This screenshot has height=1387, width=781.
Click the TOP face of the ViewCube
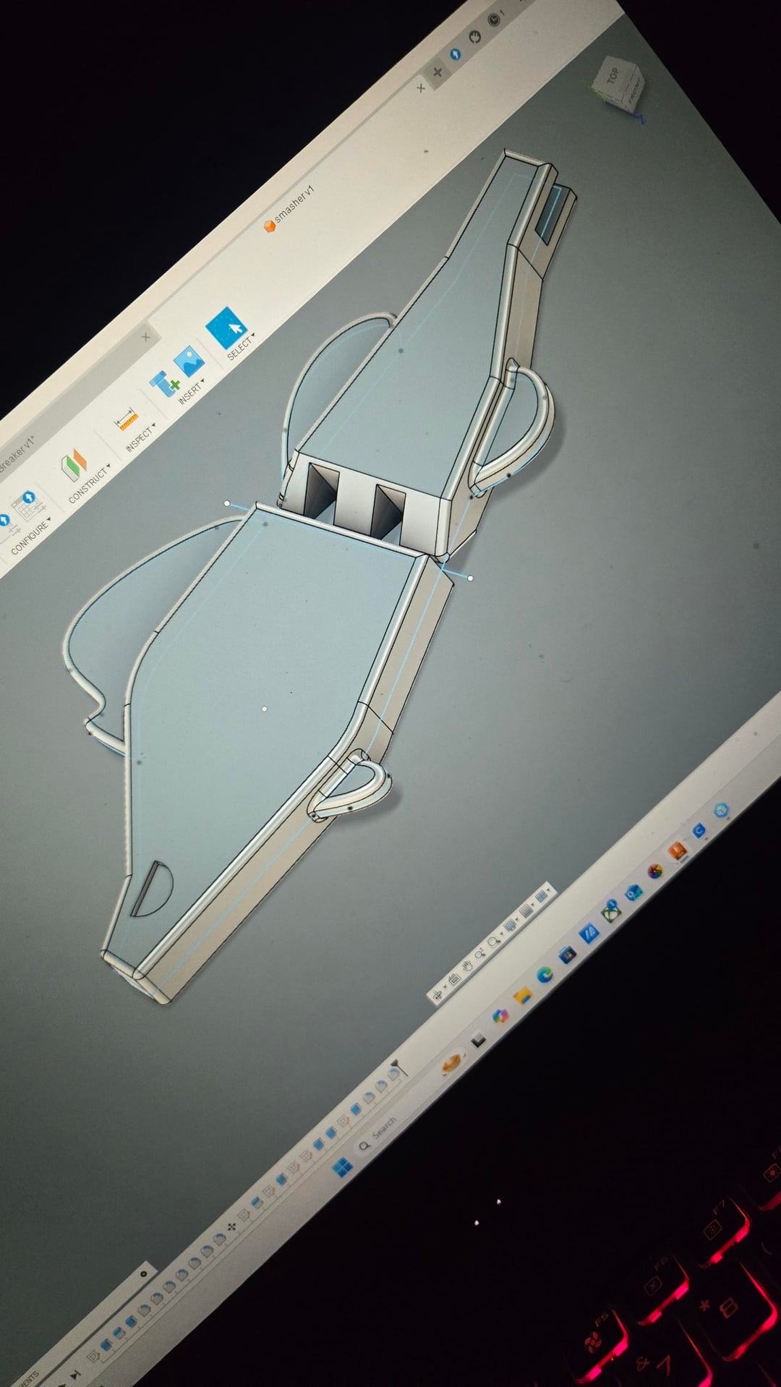click(613, 75)
